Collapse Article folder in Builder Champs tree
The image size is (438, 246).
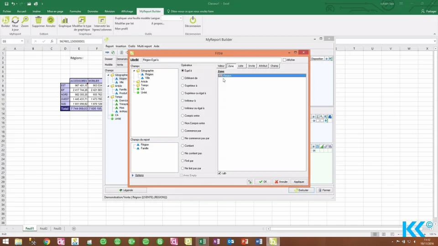click(x=109, y=86)
